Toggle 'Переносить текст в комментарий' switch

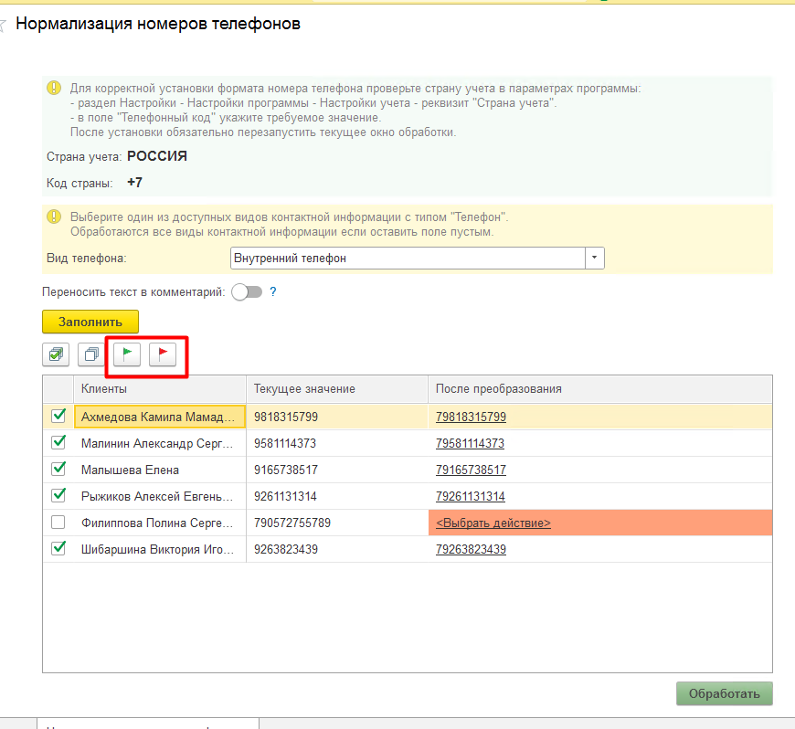tap(247, 292)
